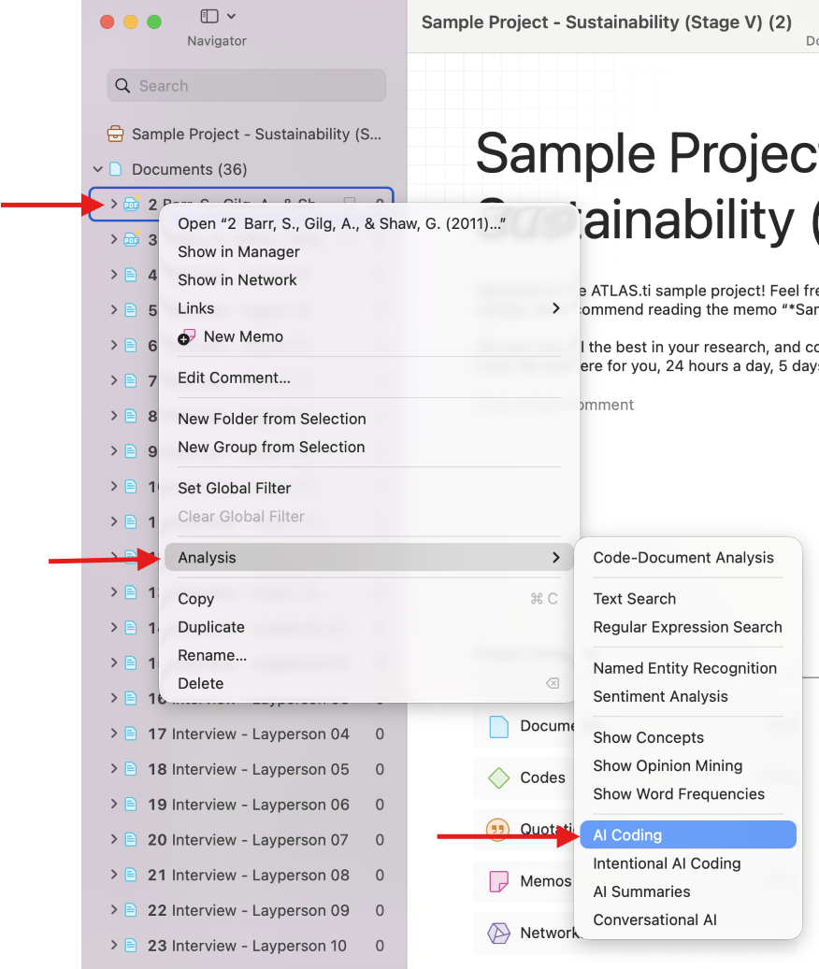Open the Links submenu arrow
819x969 pixels.
(x=555, y=308)
